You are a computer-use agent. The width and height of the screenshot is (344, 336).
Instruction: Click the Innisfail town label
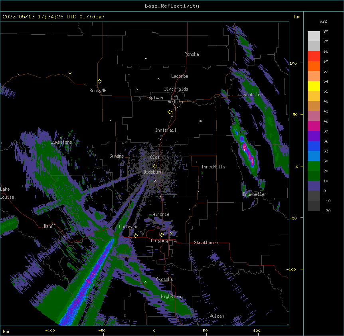point(166,130)
